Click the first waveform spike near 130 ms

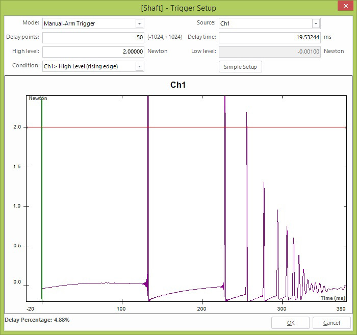coord(148,178)
